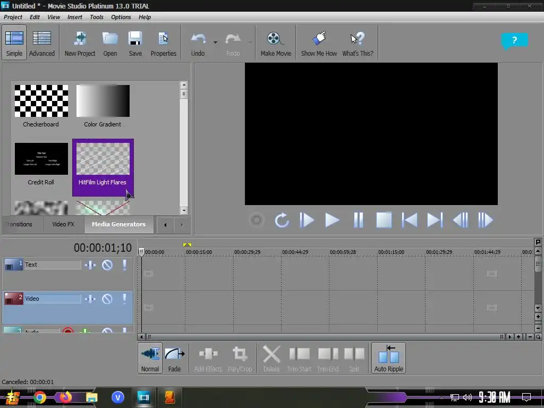
Task: Solo the Text track
Action: coord(124,265)
